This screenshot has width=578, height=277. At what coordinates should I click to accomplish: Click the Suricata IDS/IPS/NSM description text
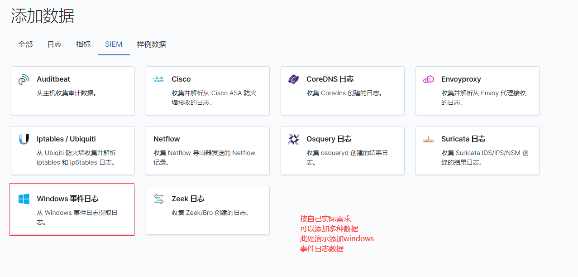(485, 158)
